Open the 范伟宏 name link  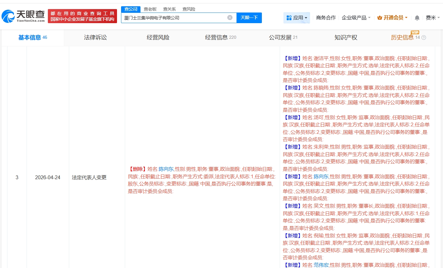click(x=321, y=265)
